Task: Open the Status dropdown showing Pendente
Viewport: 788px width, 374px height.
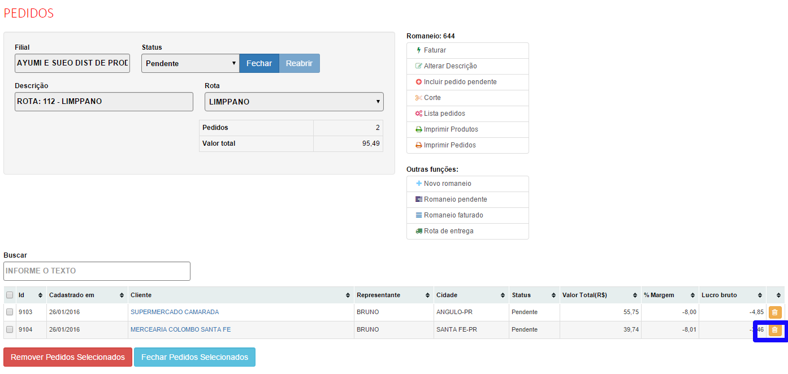Action: pyautogui.click(x=190, y=63)
